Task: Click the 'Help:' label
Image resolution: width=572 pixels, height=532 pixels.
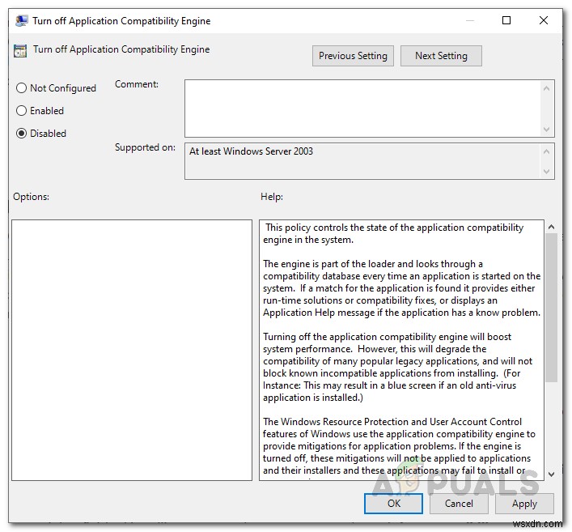Action: (x=272, y=197)
